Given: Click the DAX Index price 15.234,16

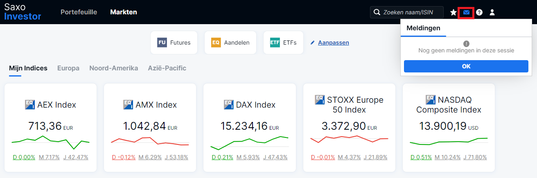Looking at the screenshot, I should [x=244, y=126].
